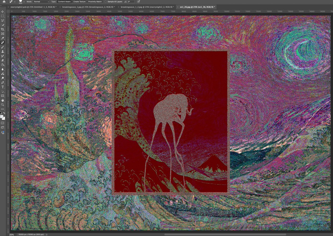Click the document dimensions status text
This screenshot has width=333, height=236.
tap(31, 234)
